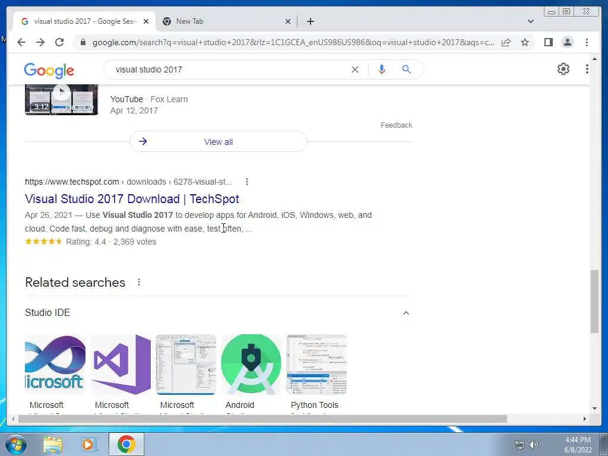
Task: Open the Chrome three-dot menu
Action: (x=587, y=42)
